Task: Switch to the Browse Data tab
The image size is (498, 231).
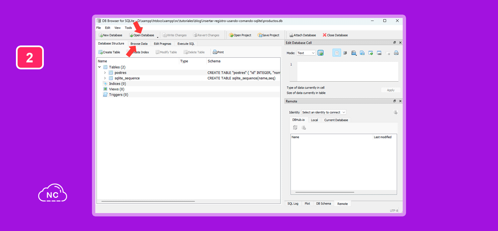Action: [x=139, y=44]
